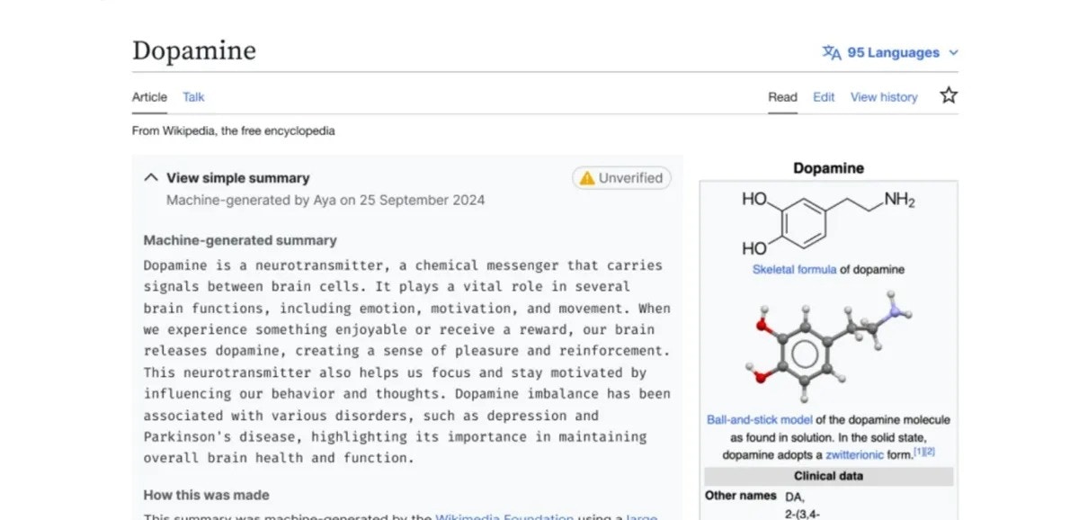Click the translate languages icon
The width and height of the screenshot is (1079, 520).
(x=832, y=52)
